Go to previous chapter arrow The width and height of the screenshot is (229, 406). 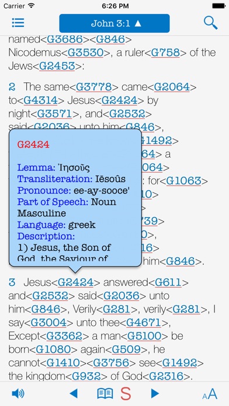[x=74, y=393]
